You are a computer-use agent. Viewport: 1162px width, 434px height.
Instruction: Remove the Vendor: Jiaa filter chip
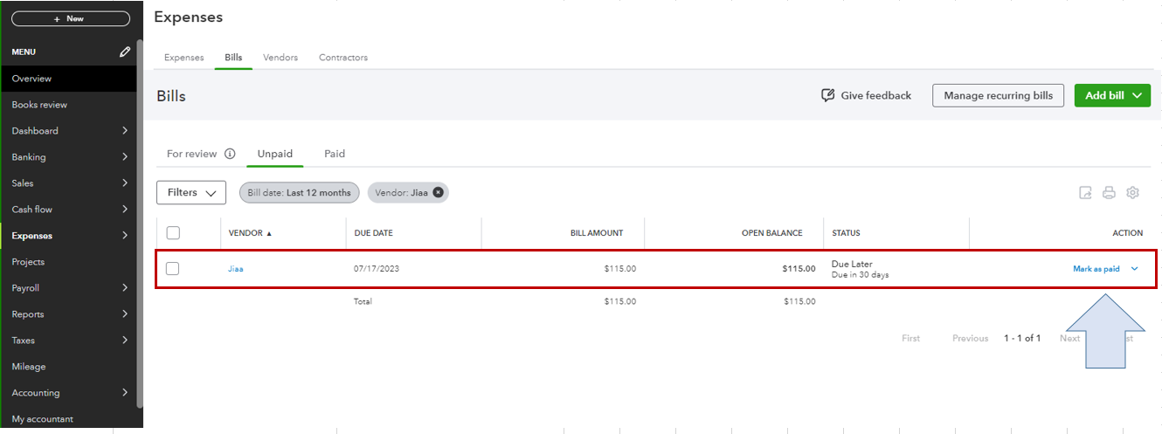click(x=439, y=193)
